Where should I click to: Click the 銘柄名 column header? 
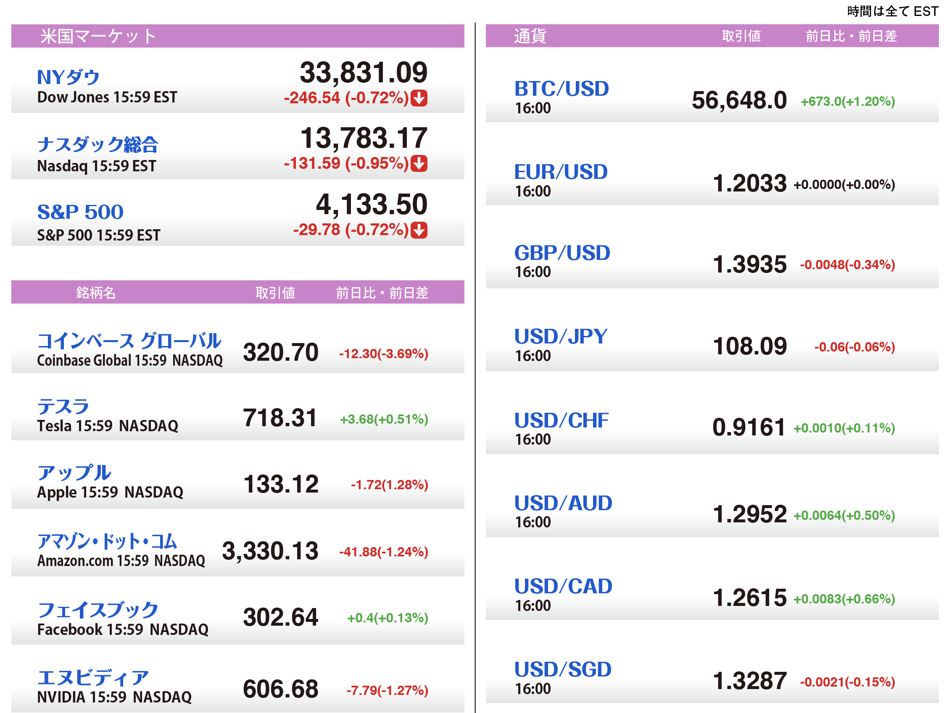pos(96,292)
